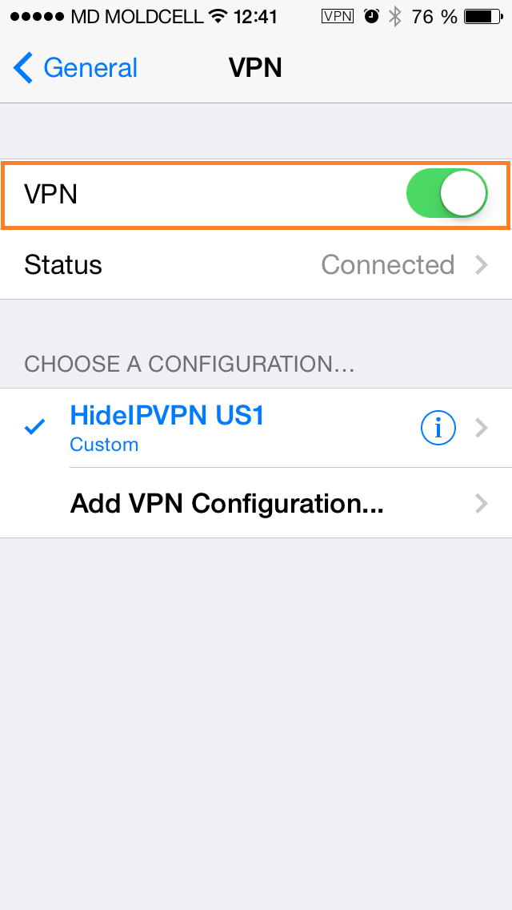Image resolution: width=512 pixels, height=910 pixels.
Task: Go back to General settings
Action: [x=75, y=68]
